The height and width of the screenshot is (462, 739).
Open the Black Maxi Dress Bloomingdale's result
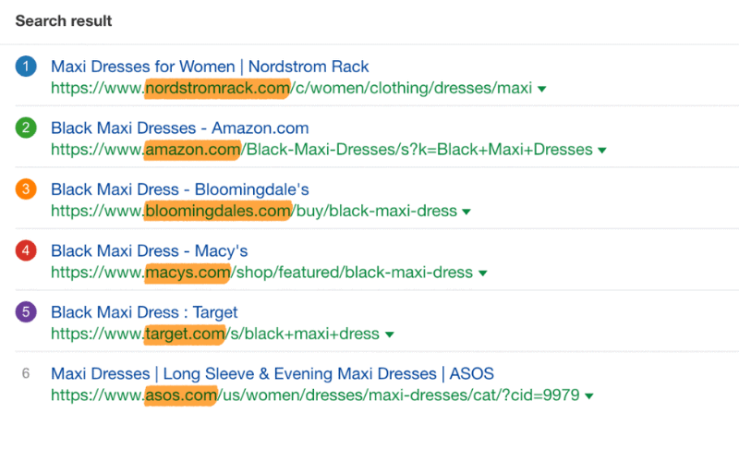coord(179,189)
